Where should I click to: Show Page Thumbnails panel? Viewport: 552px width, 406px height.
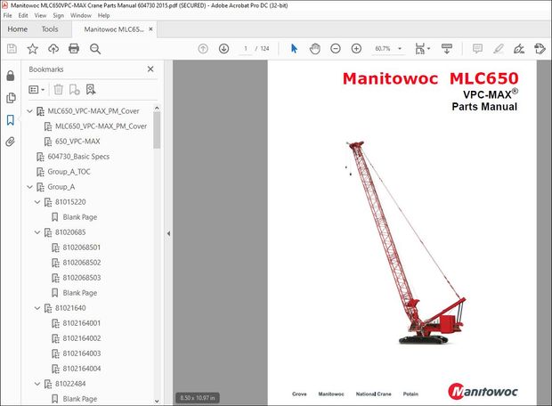pyautogui.click(x=11, y=98)
